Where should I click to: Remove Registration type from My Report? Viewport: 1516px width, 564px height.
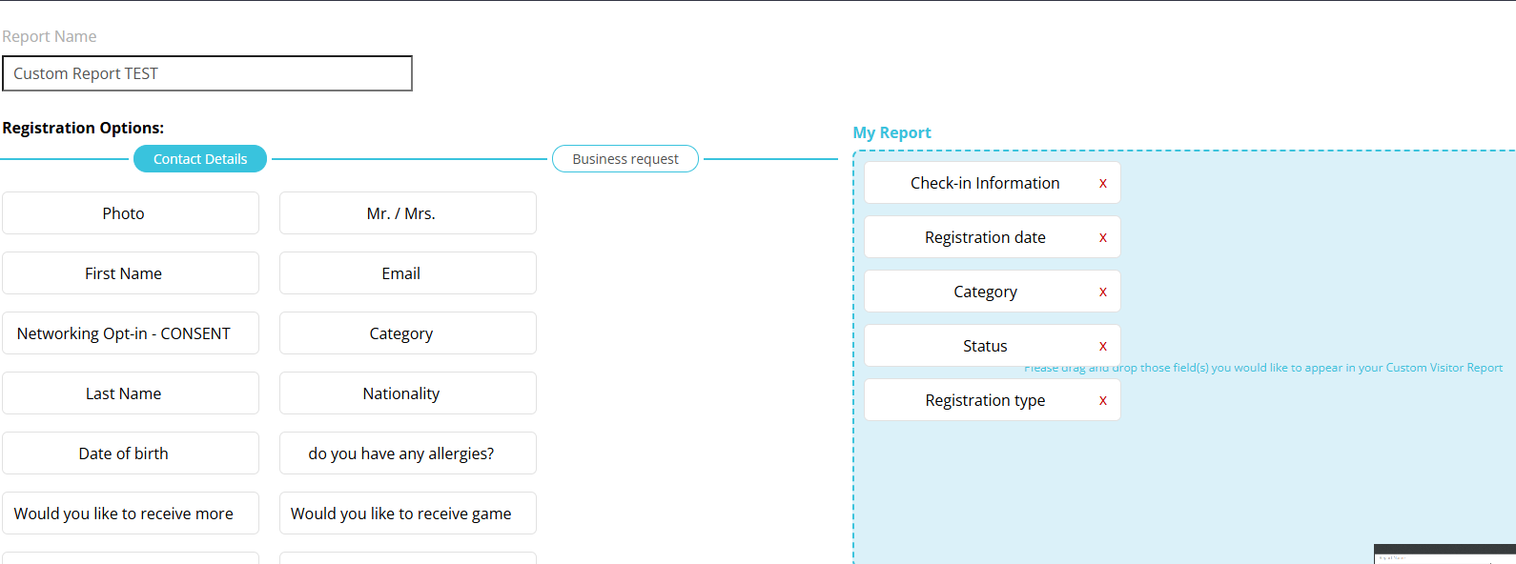[x=1102, y=401]
